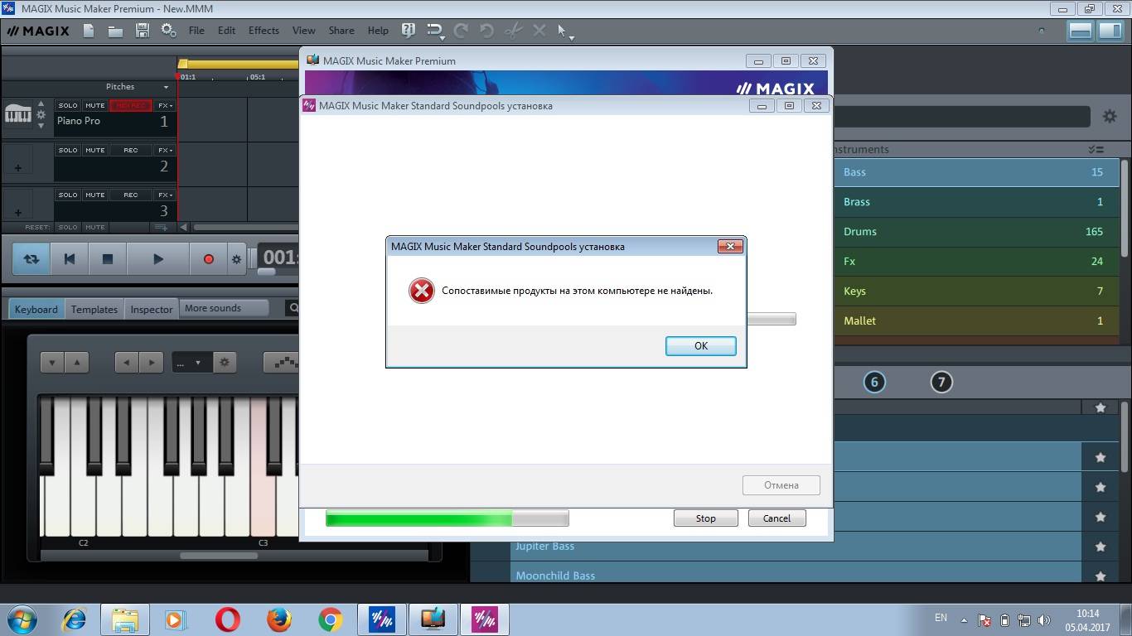
Task: Open the list-mode dropdown arrow in toolbar
Action: tap(443, 37)
